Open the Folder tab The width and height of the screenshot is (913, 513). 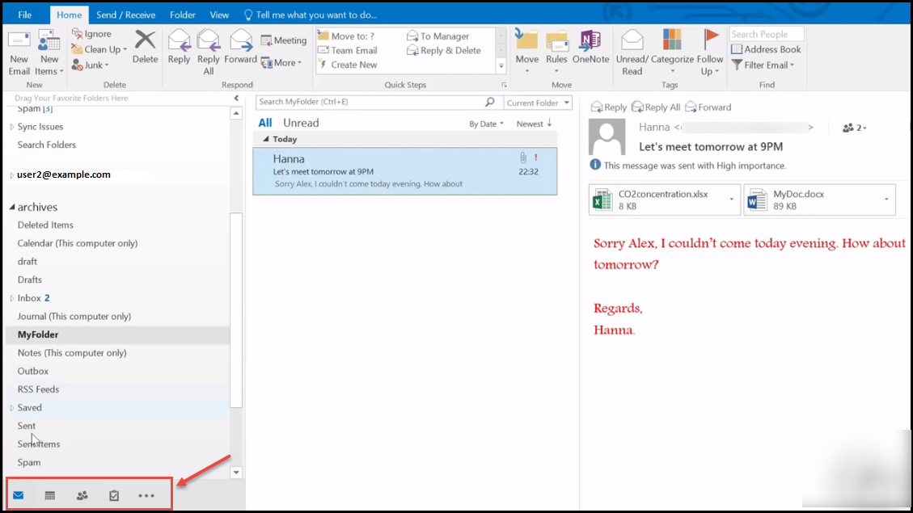point(182,15)
